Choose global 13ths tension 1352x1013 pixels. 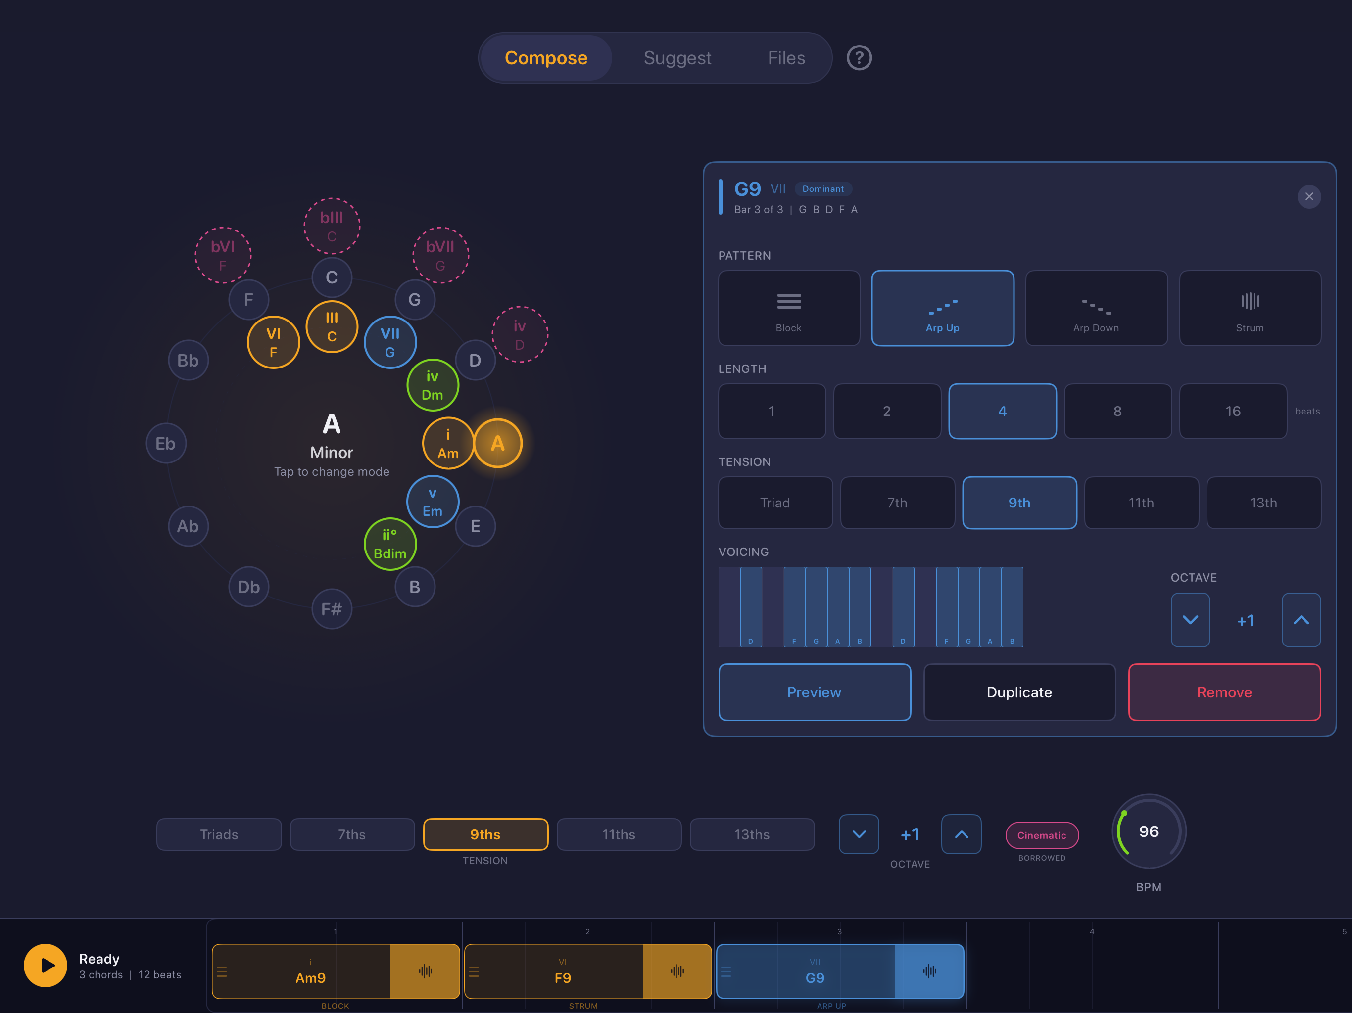click(x=752, y=834)
